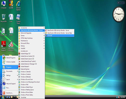Open the Run... dialog
126x99 pixels.
coord(10,88)
